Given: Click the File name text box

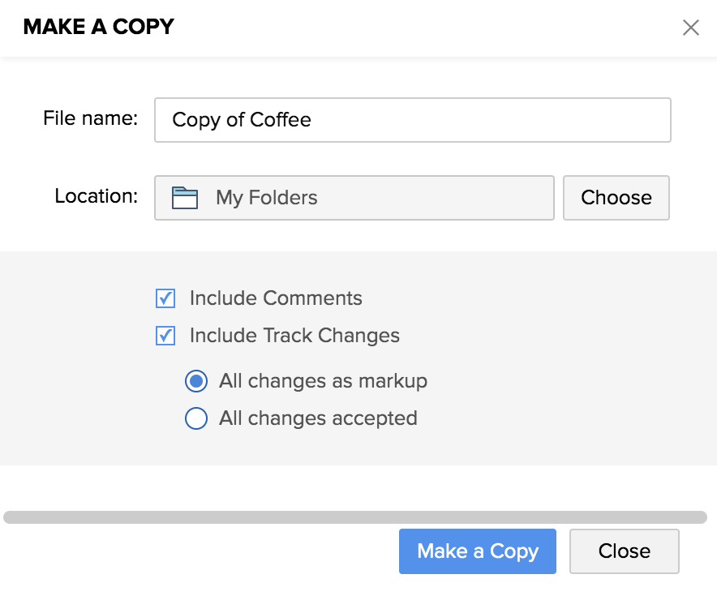Looking at the screenshot, I should pos(412,120).
